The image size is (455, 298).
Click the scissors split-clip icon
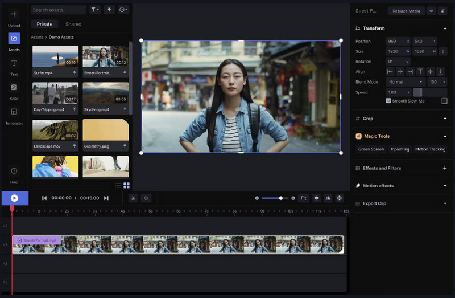tap(132, 198)
